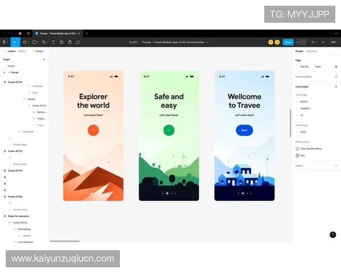Viewport: 341px width, 273px height.
Task: Click the F5F5F5 page color swatch
Action: click(x=297, y=67)
